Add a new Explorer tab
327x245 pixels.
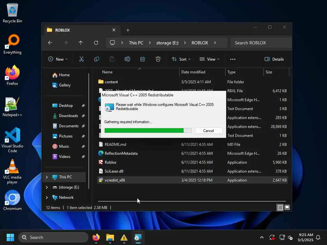click(x=128, y=30)
